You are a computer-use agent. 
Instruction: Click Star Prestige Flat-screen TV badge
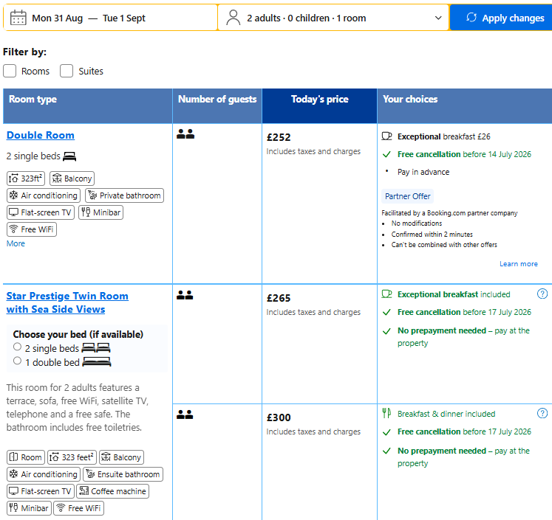[41, 491]
